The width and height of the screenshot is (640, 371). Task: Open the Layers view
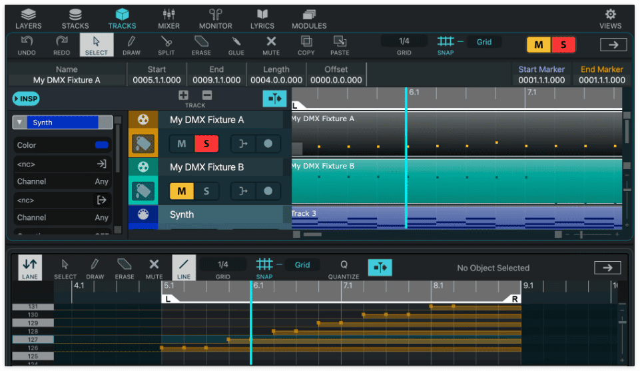[x=28, y=19]
